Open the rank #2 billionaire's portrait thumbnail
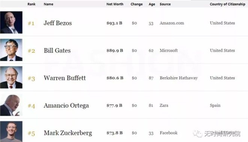 pos(11,50)
